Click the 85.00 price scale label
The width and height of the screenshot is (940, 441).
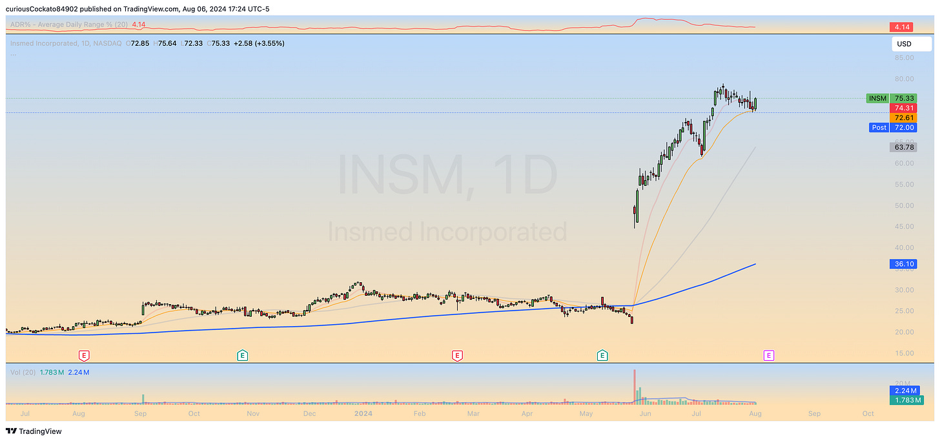click(x=904, y=57)
